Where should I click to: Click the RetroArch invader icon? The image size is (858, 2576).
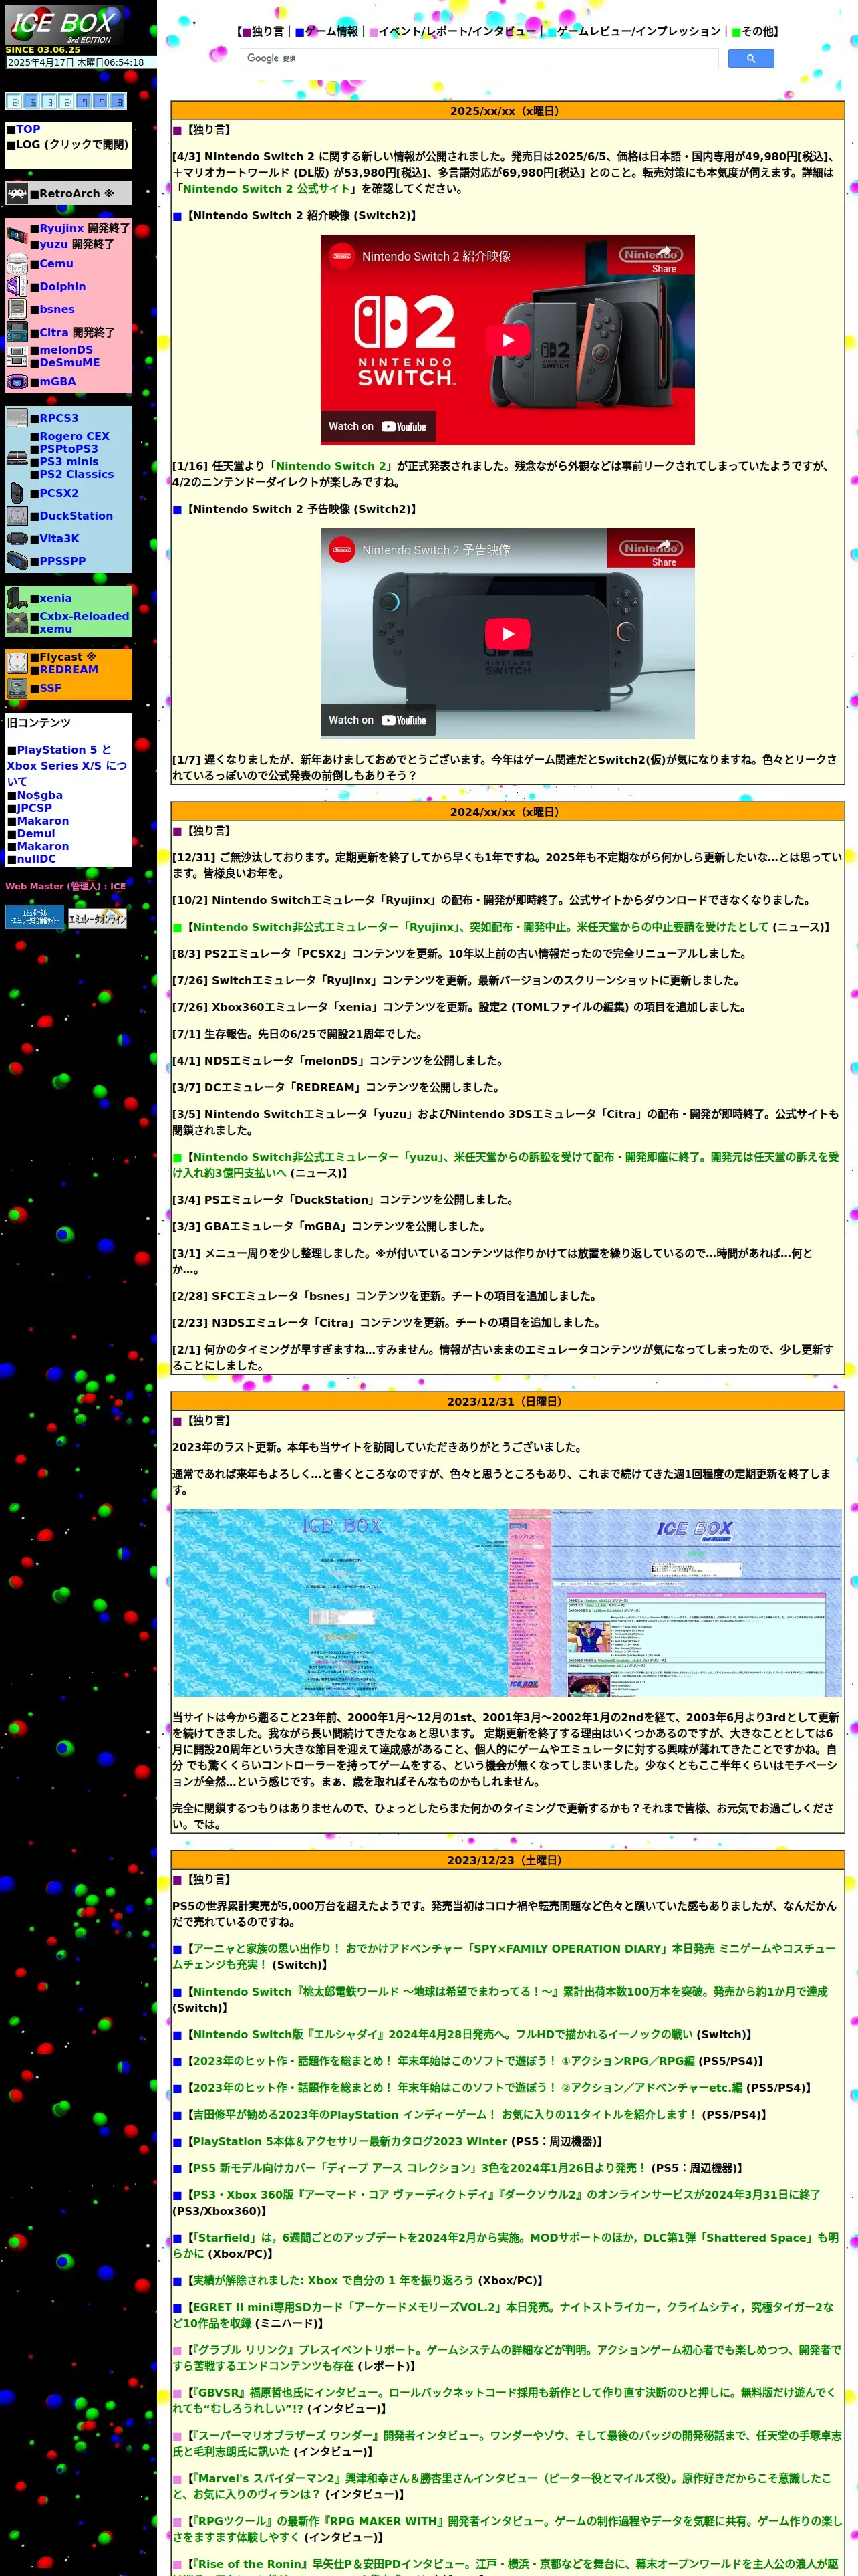pos(17,193)
